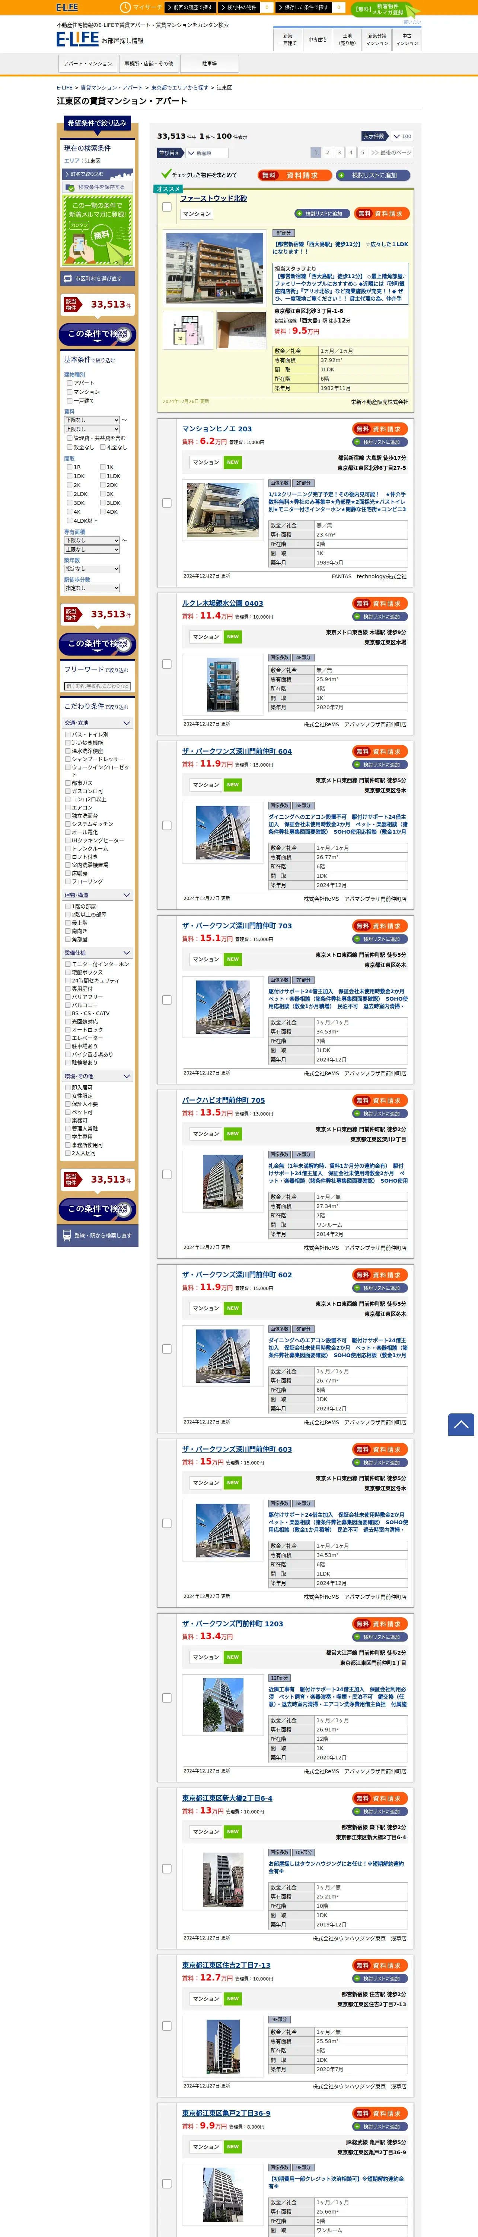Click the 検索条件を保存する save icon button

coord(97,187)
